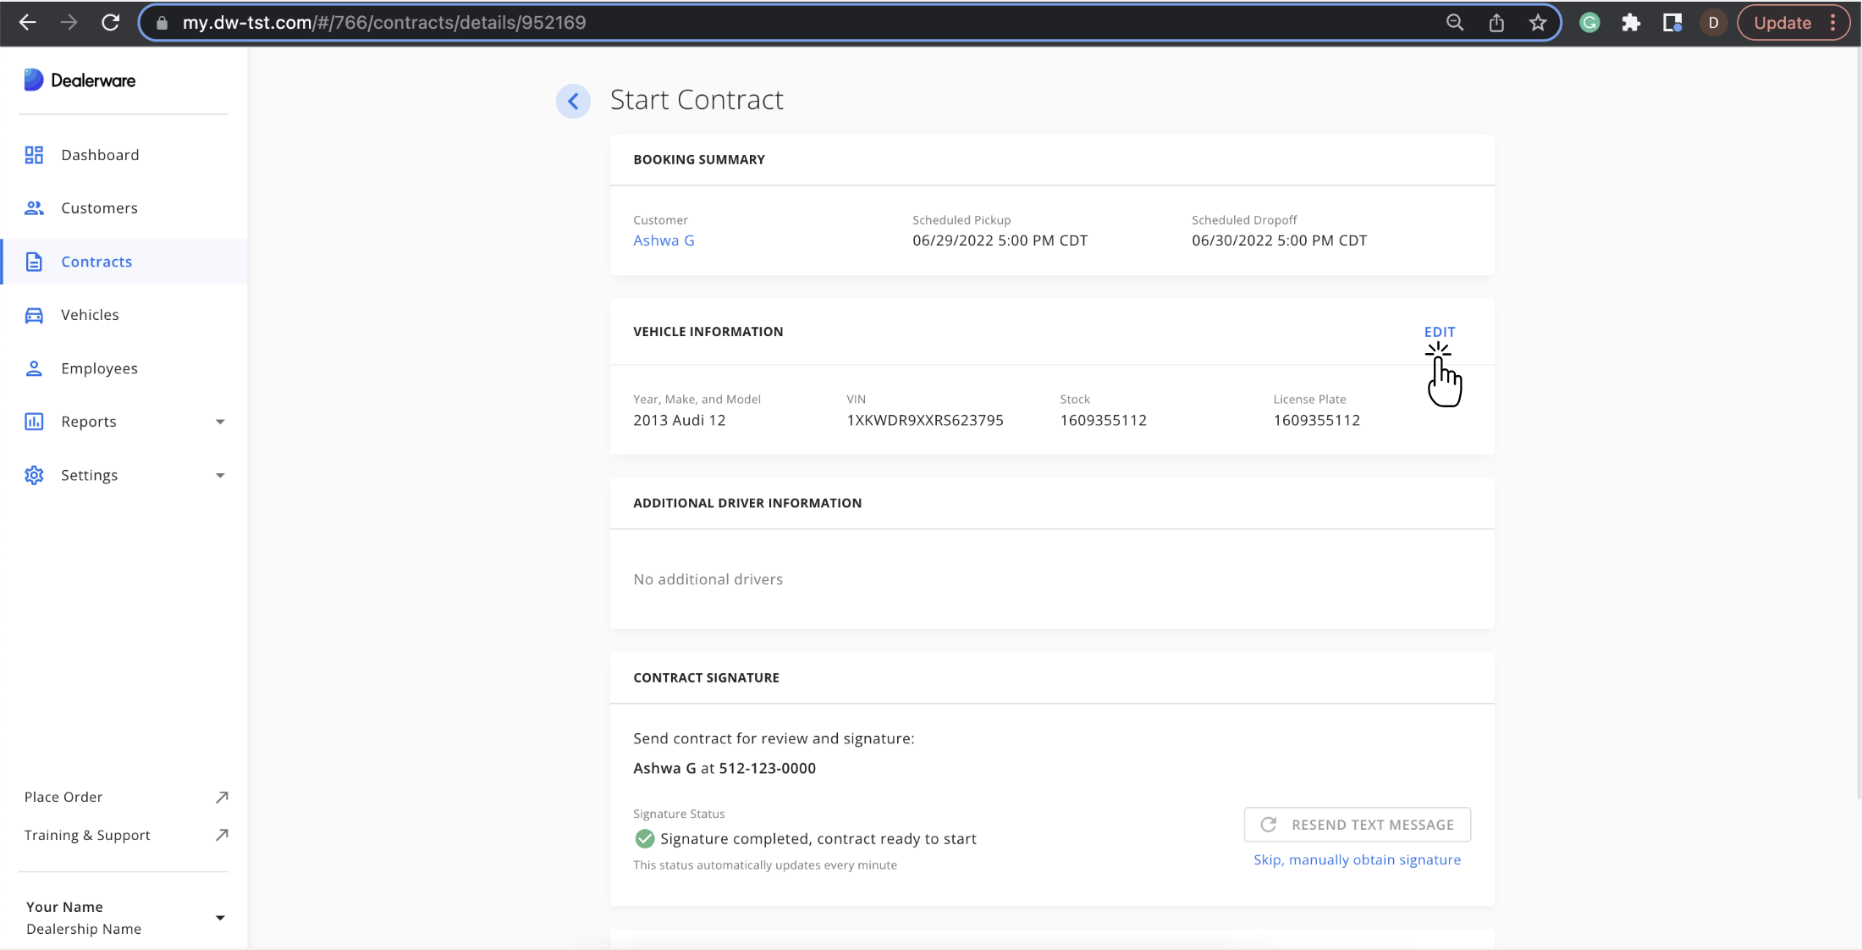Open the Chrome three-dot menu
Image resolution: width=1862 pixels, height=950 pixels.
coord(1833,23)
